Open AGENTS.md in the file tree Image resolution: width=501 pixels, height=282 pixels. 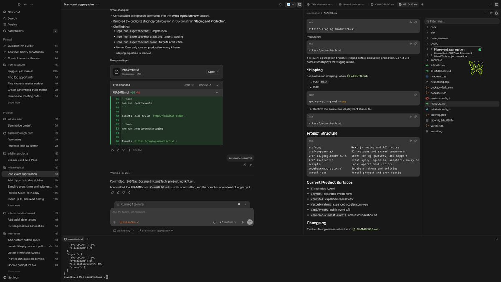[x=438, y=66]
